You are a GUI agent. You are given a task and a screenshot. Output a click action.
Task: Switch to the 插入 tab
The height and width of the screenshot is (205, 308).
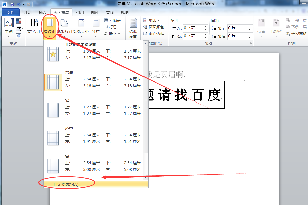(x=42, y=12)
